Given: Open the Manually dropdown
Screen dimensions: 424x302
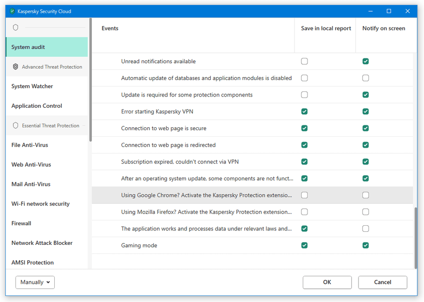Looking at the screenshot, I should (x=35, y=282).
